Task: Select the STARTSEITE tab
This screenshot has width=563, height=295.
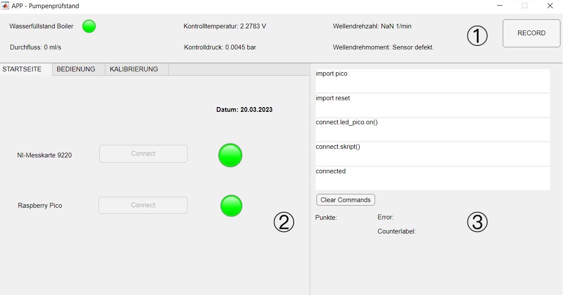Action: pyautogui.click(x=22, y=69)
